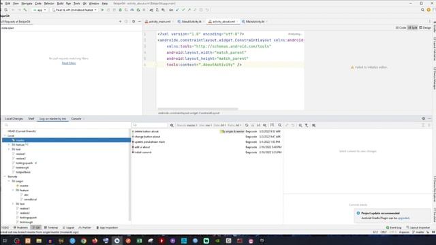Image resolution: width=436 pixels, height=245 pixels.
Task: Open the app run configuration dropdown
Action: click(x=40, y=10)
